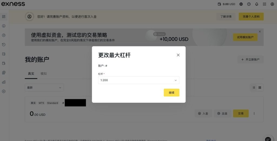Open the settings gear icon in left sidebar
The width and height of the screenshot is (277, 141).
click(x=4, y=91)
